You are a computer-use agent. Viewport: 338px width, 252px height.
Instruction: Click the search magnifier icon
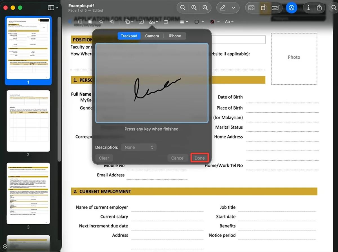[334, 8]
